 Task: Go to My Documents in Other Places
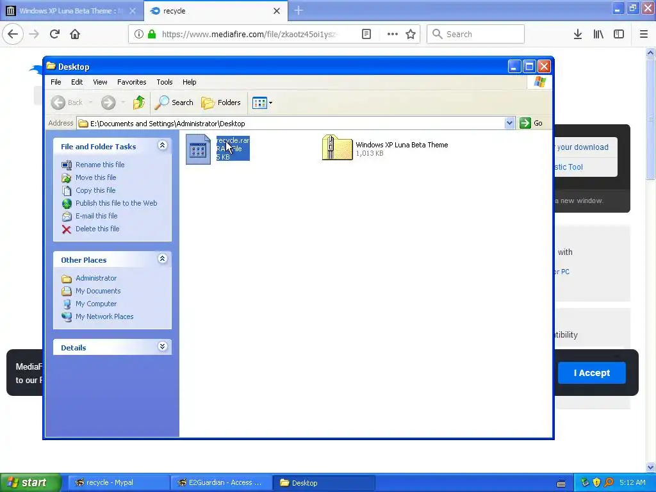click(98, 291)
